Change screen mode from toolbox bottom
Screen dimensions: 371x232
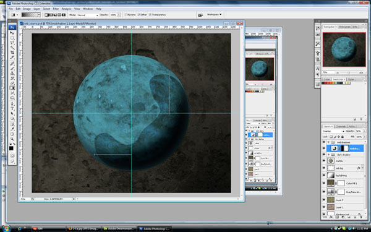click(12, 161)
